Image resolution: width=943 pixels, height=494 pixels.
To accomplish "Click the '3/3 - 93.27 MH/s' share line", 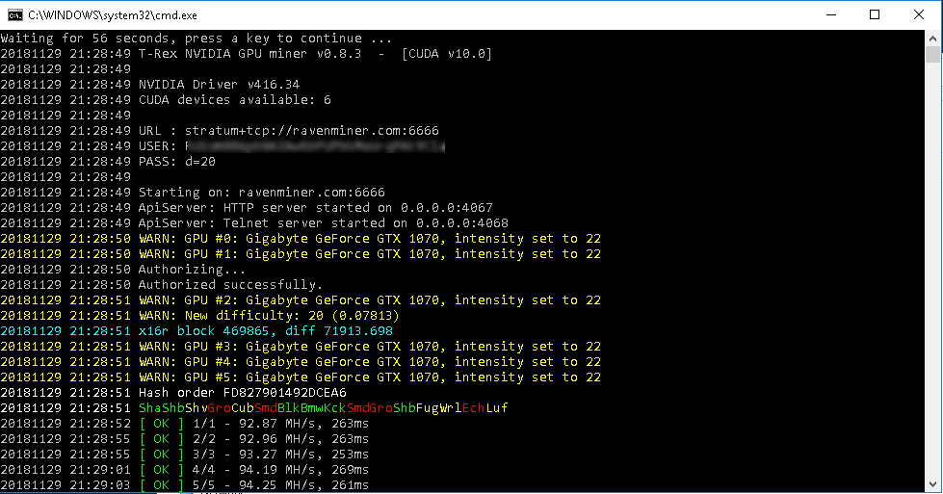I will click(x=185, y=455).
